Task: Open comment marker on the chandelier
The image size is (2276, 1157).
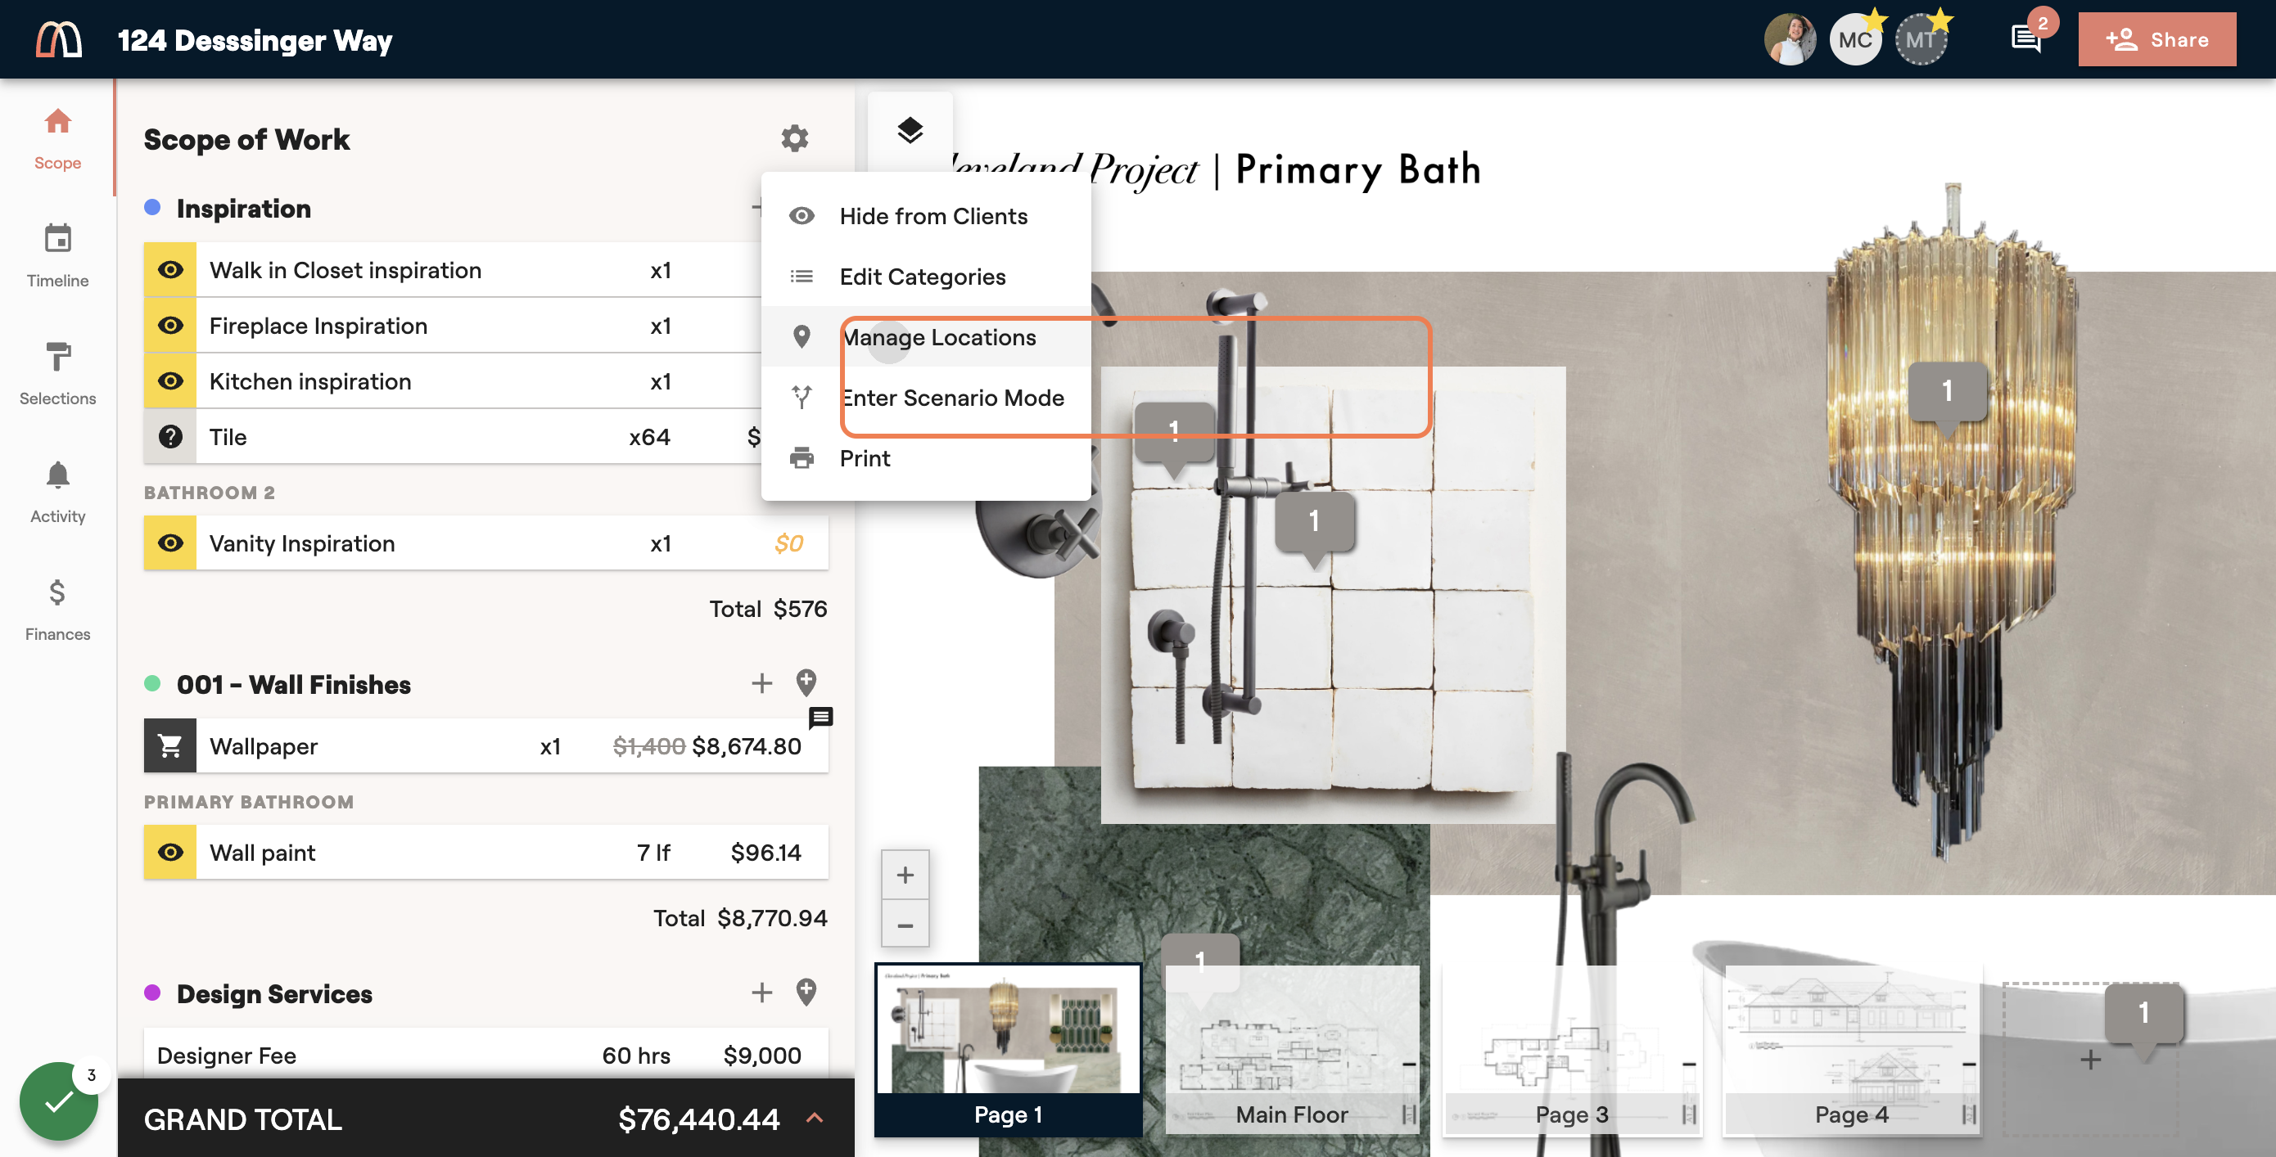Action: click(1948, 393)
